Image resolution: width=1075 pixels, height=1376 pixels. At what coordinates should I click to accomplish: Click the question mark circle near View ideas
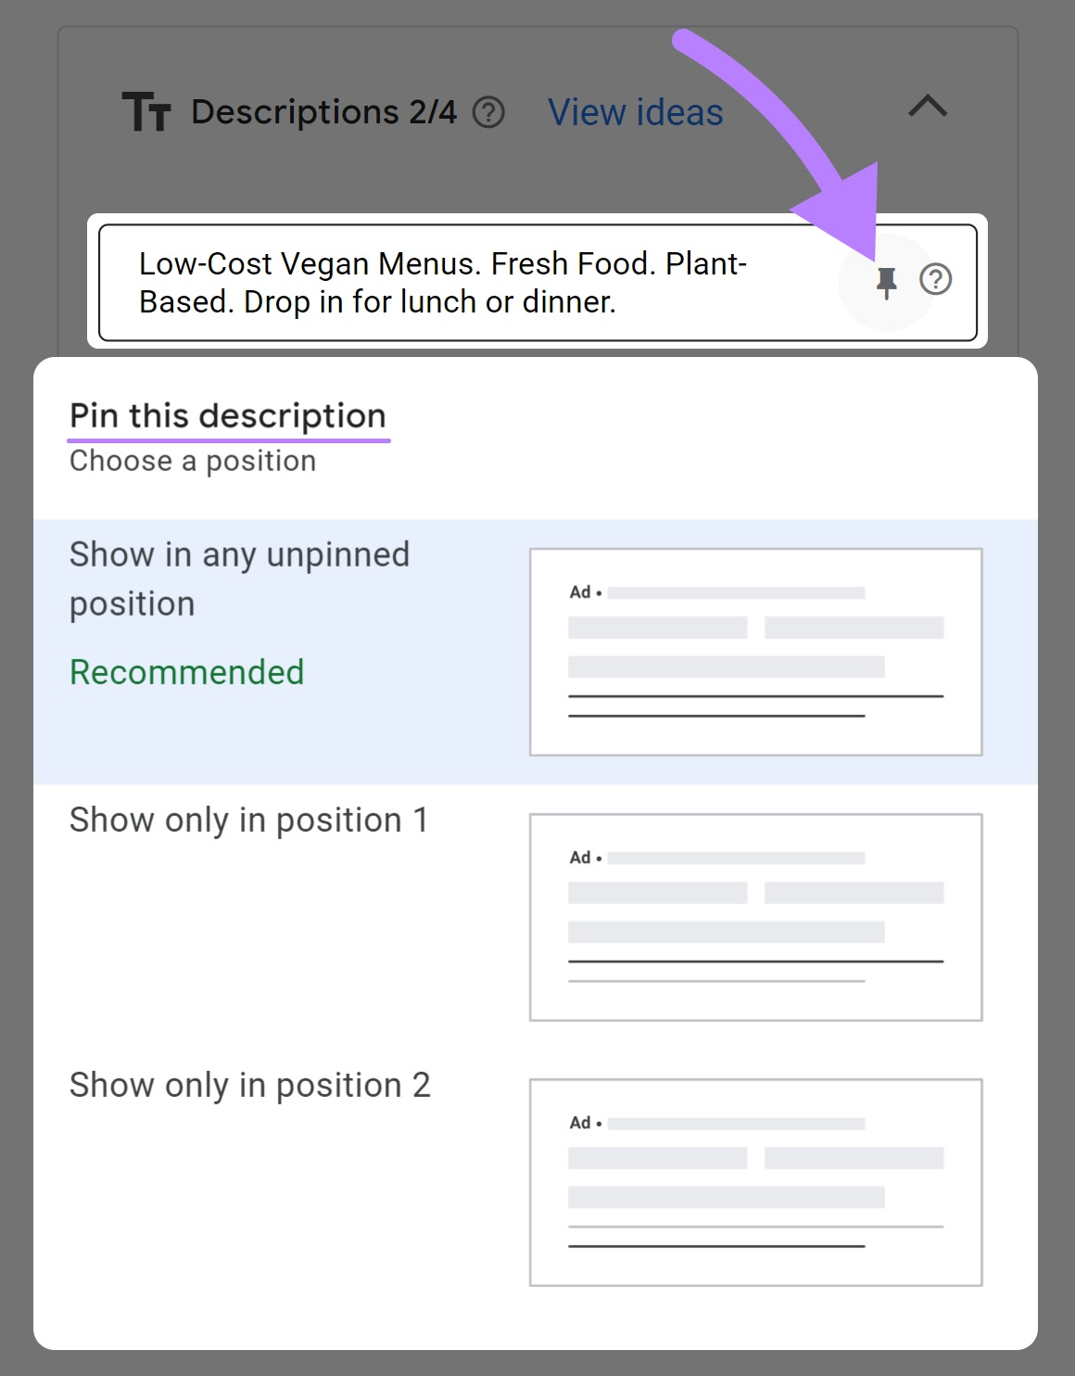pos(490,111)
